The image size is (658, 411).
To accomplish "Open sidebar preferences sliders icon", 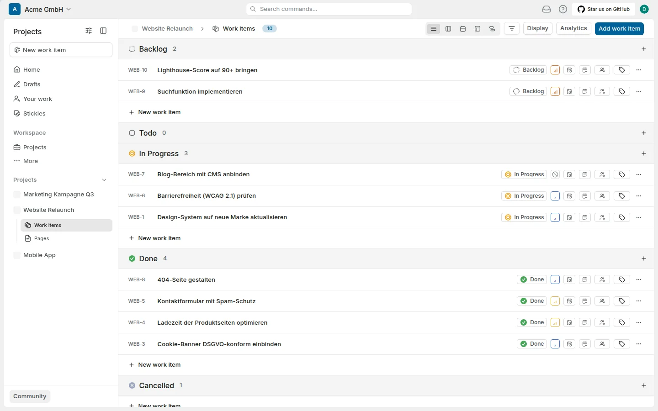I will pos(89,31).
